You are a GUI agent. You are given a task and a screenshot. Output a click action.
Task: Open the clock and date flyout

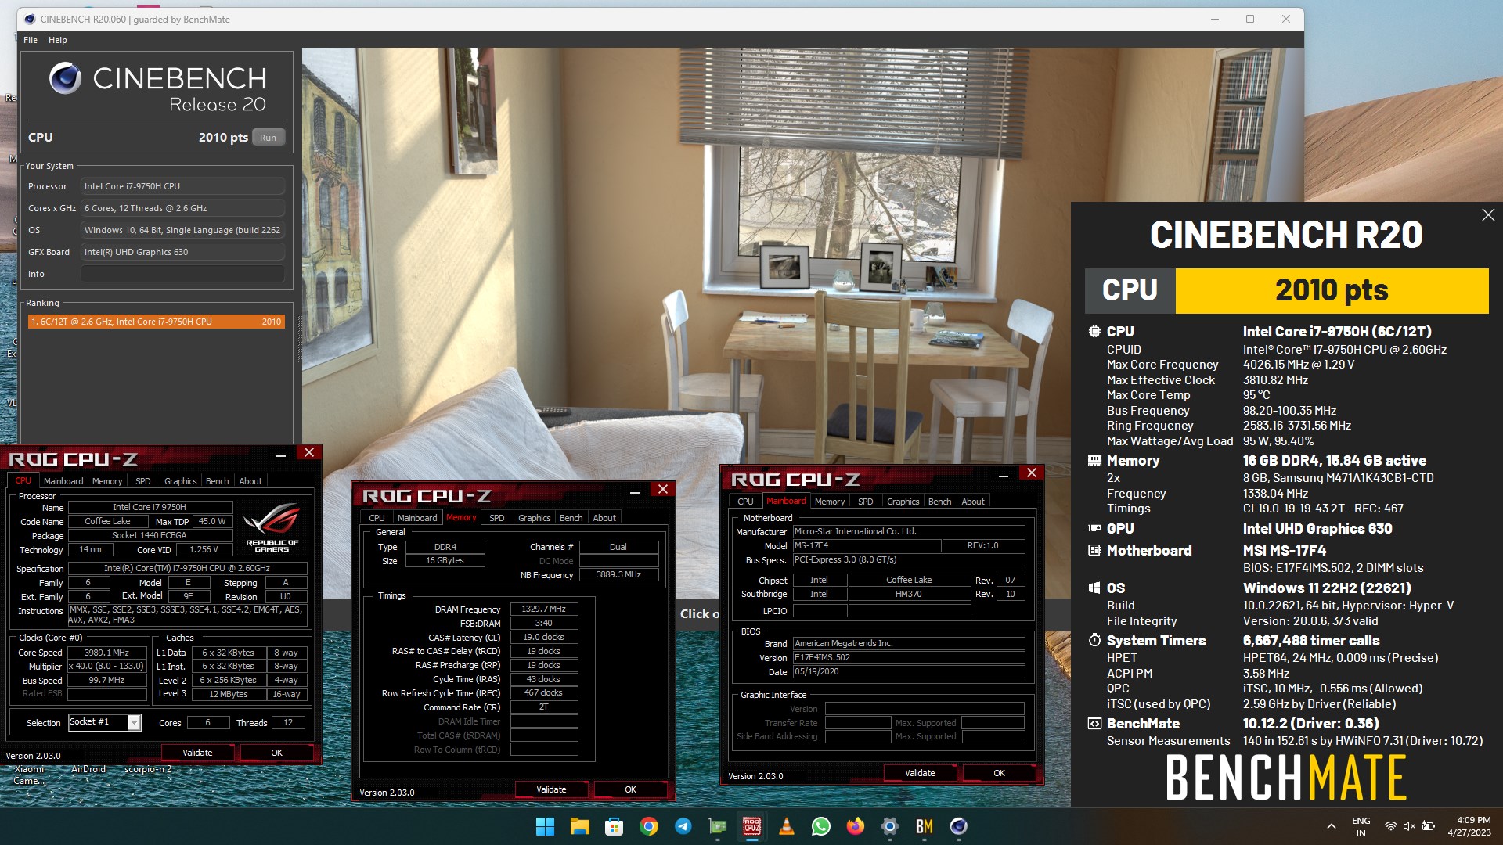coord(1469,826)
